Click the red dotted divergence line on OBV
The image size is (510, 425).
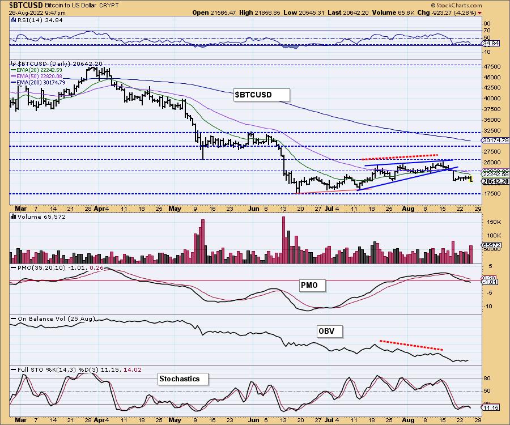coord(411,345)
